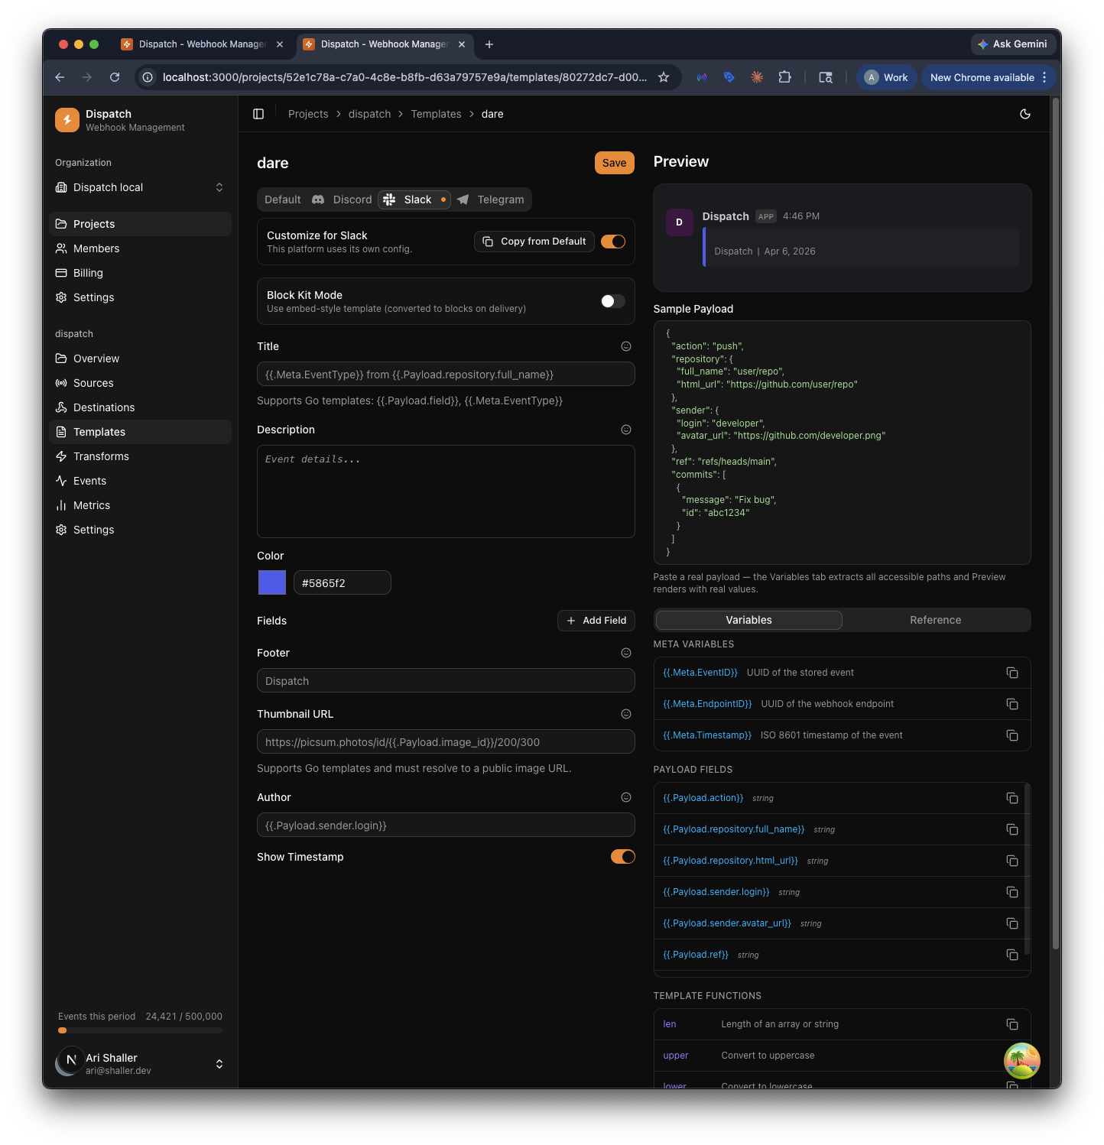
Task: Open Events in the sidebar
Action: click(141, 481)
